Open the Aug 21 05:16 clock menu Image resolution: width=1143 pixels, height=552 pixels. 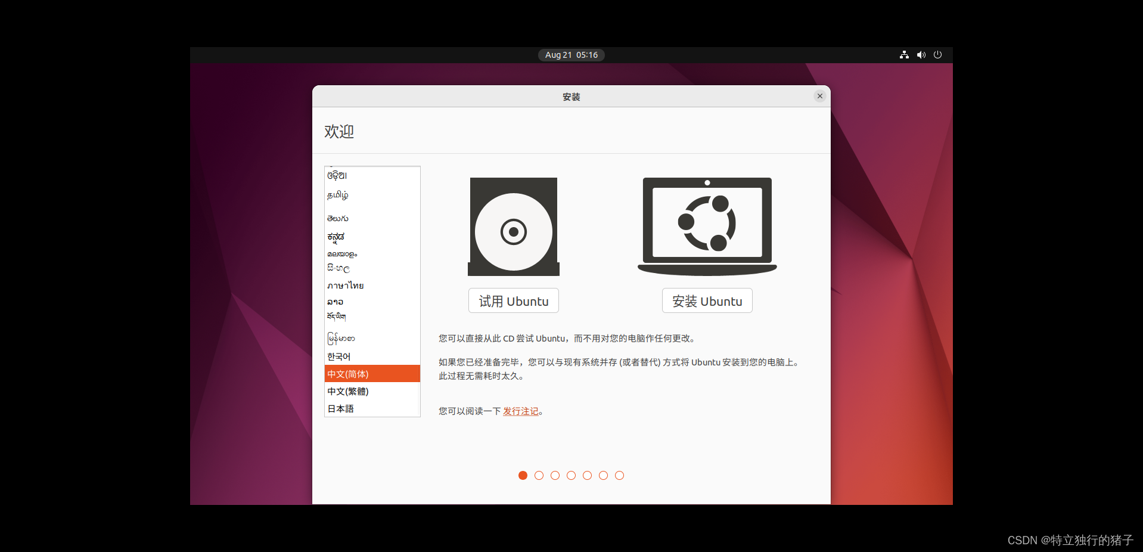click(x=571, y=55)
